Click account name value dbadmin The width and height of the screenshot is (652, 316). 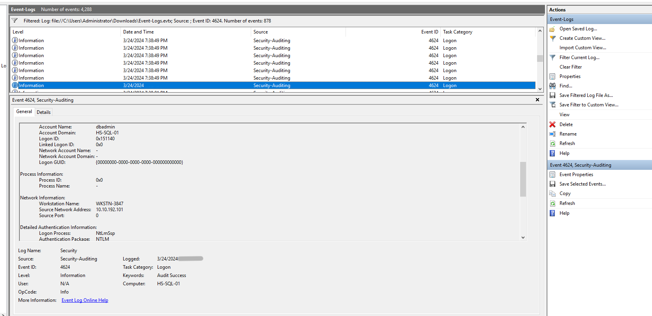click(105, 127)
